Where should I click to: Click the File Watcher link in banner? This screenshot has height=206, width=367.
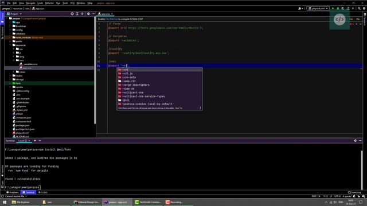[111, 19]
